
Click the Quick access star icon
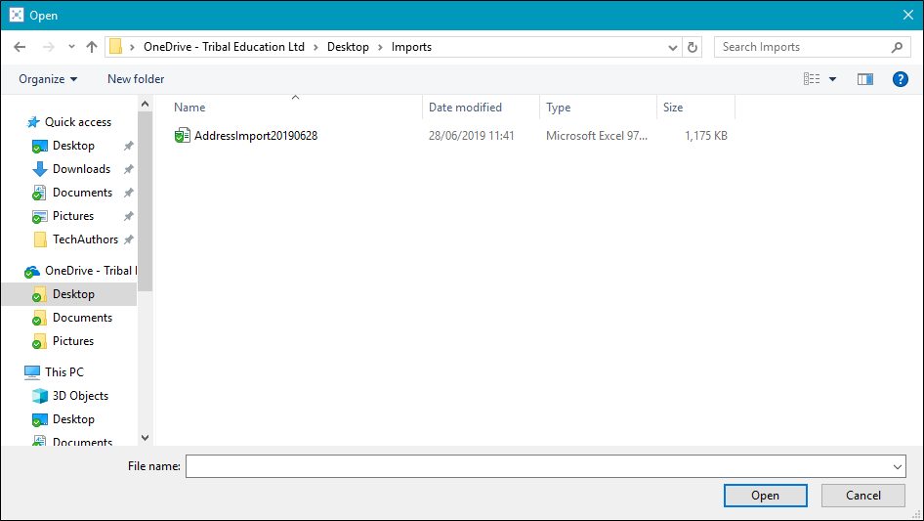tap(33, 122)
